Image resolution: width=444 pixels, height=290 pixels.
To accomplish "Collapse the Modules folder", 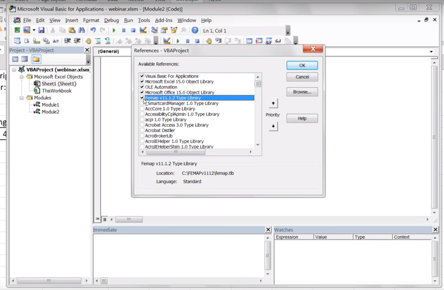I will [22, 98].
